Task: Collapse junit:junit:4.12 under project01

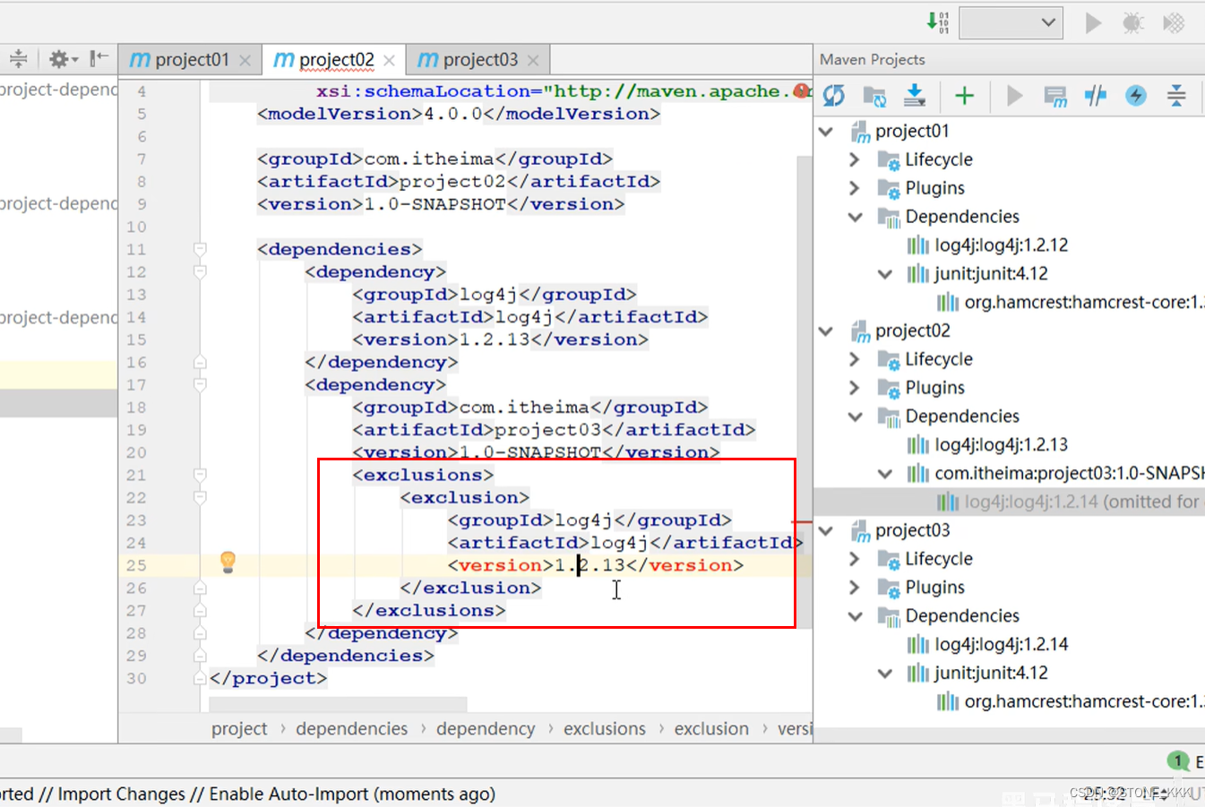Action: pos(885,274)
